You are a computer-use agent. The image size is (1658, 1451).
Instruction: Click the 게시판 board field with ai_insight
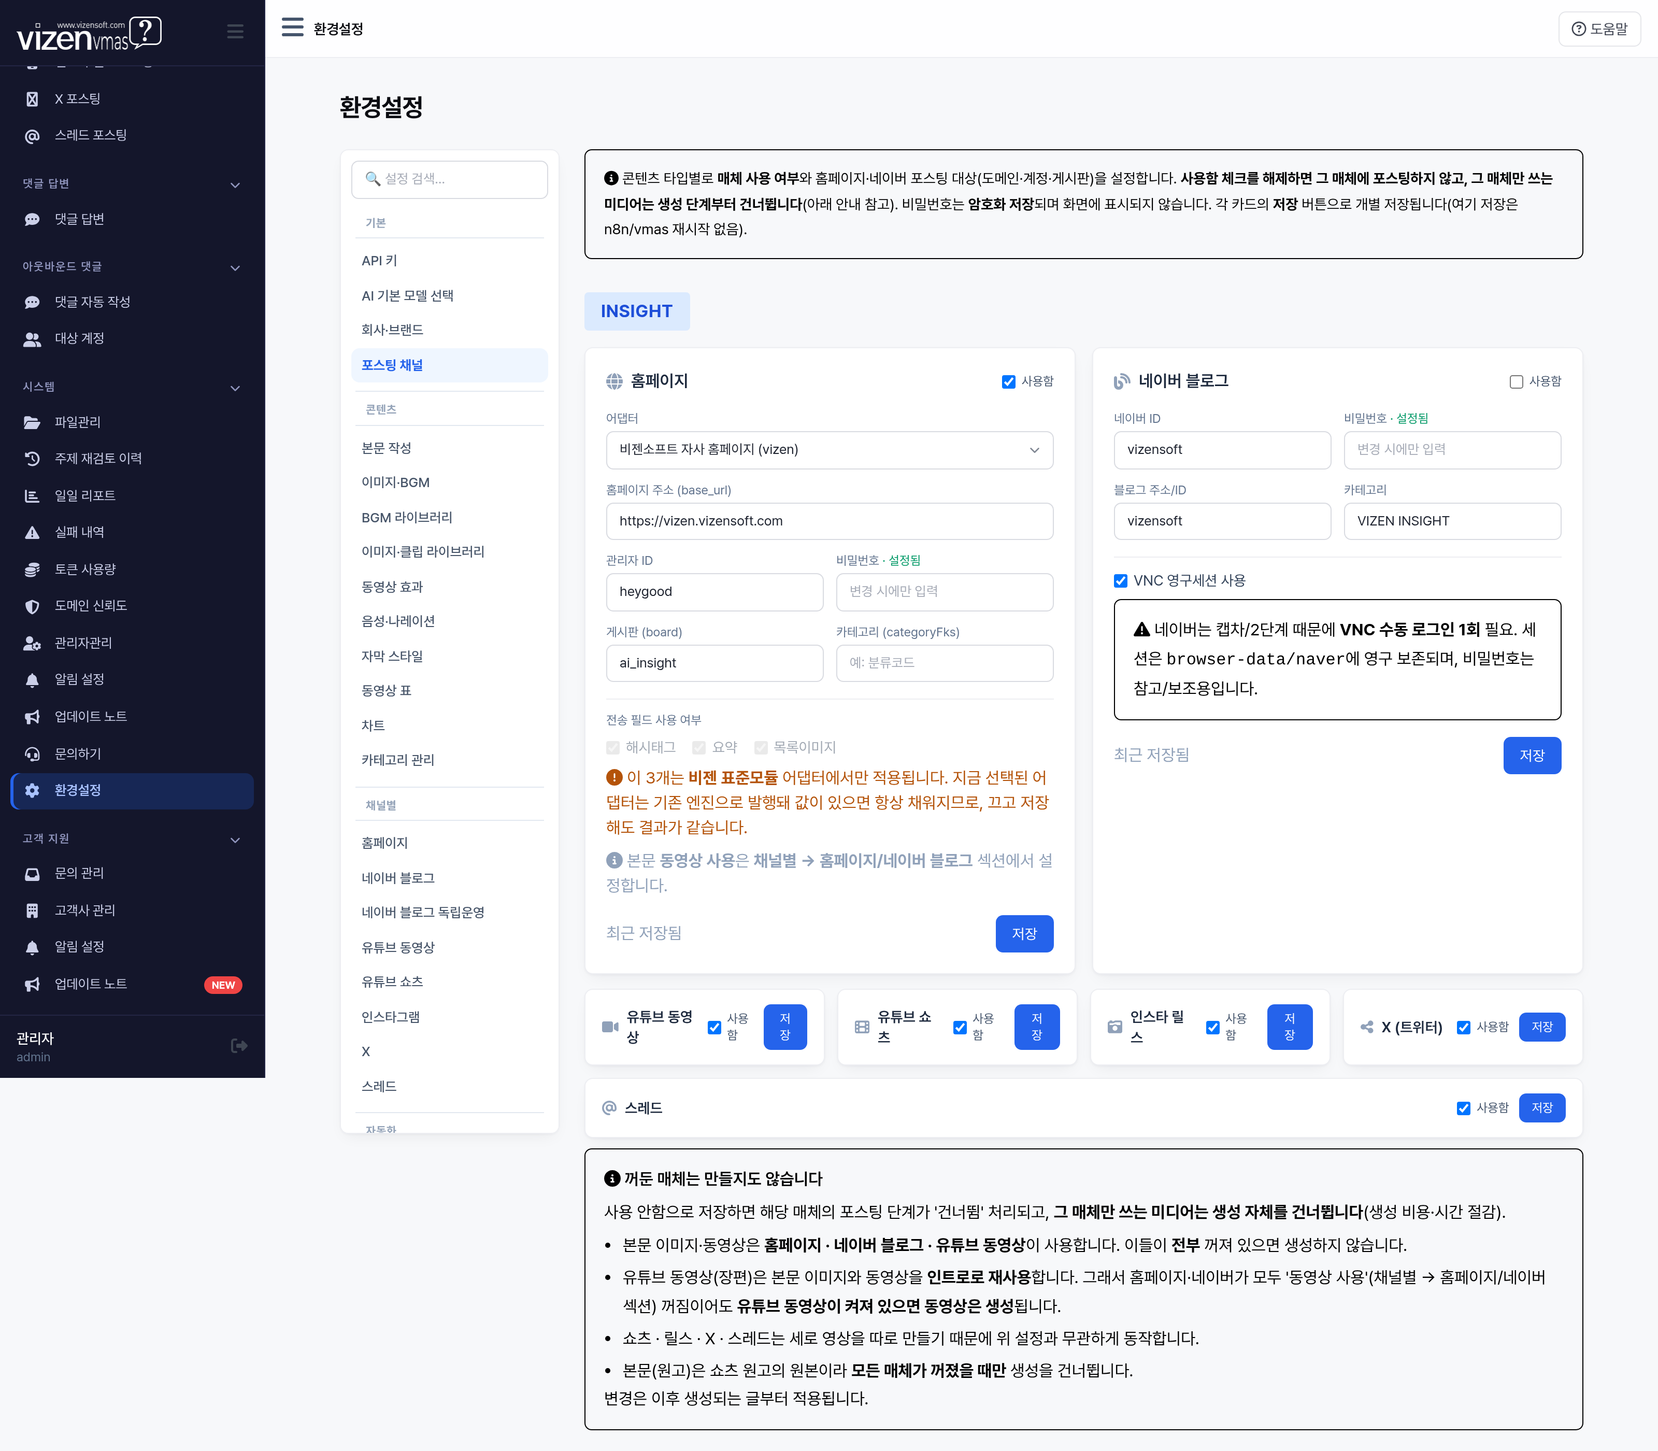[714, 663]
